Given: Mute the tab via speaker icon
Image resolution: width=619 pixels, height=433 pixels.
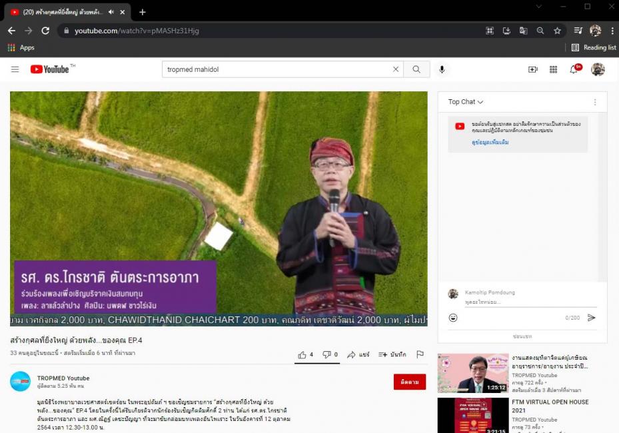Looking at the screenshot, I should (111, 12).
